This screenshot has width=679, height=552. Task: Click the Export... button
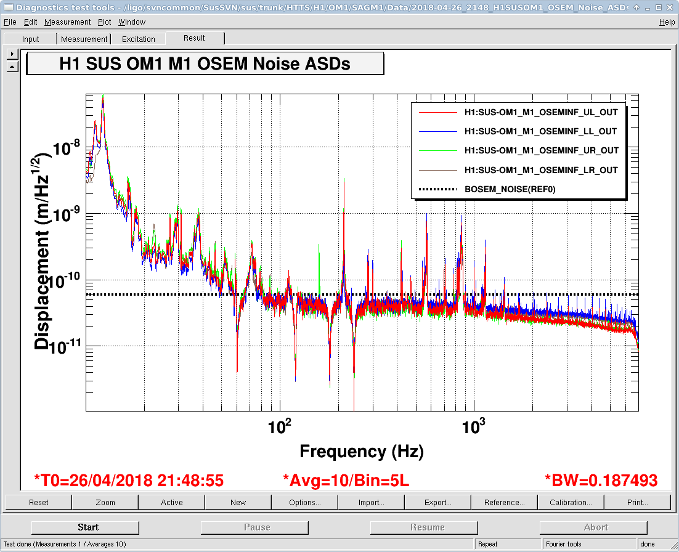[438, 503]
